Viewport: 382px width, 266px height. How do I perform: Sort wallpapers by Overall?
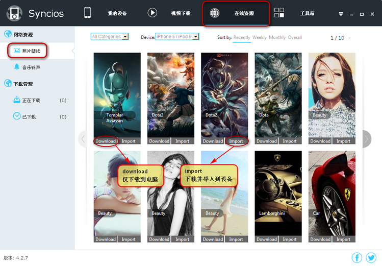[x=295, y=37]
